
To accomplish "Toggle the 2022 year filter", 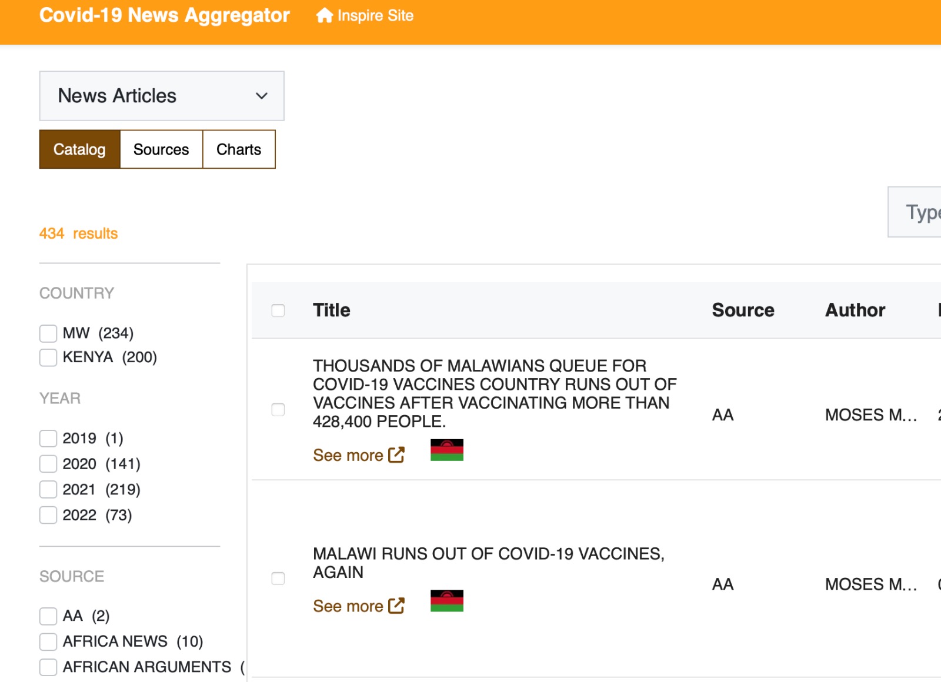I will 48,515.
